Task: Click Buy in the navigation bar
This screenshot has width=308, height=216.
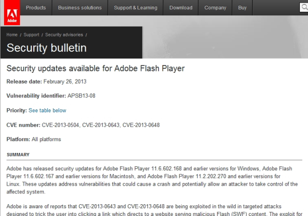Action: [242, 8]
